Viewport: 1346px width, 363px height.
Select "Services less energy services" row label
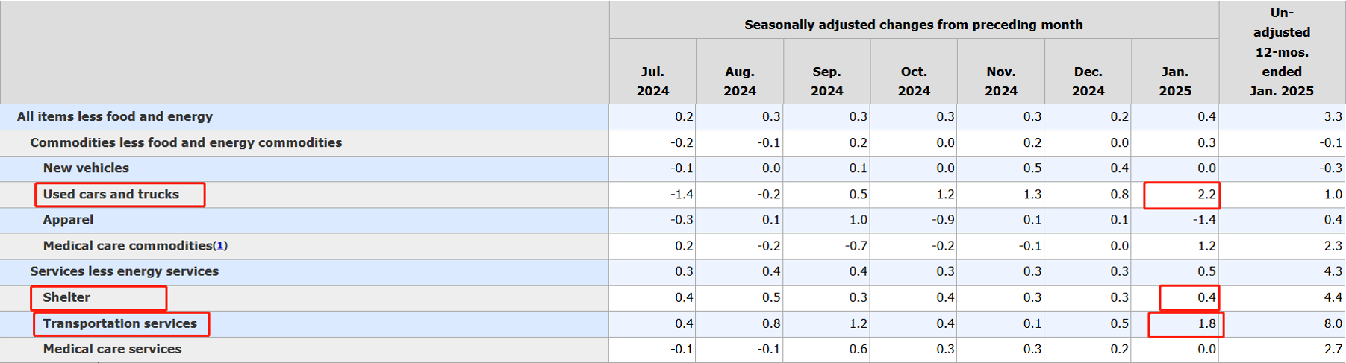(x=124, y=271)
